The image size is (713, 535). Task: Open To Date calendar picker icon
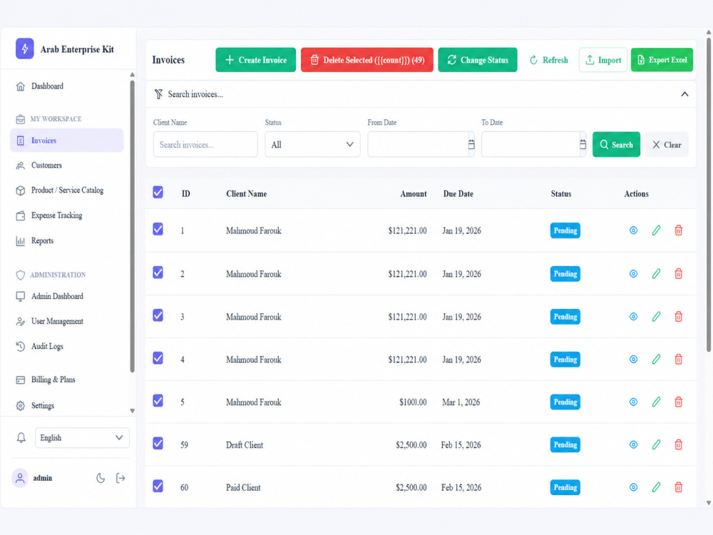pos(583,144)
